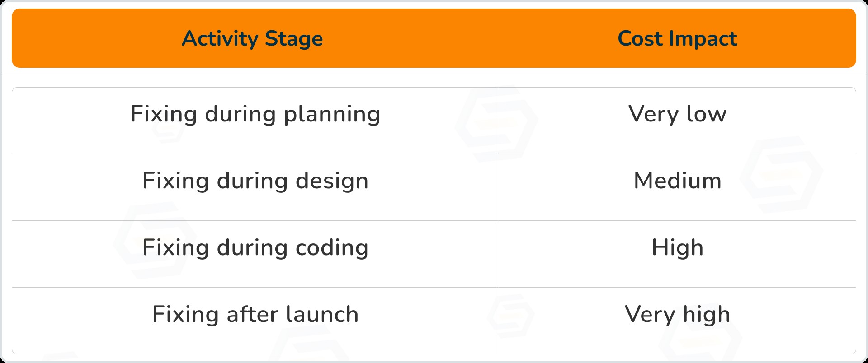Select the High cost impact cell
This screenshot has width=868, height=363.
pyautogui.click(x=677, y=247)
